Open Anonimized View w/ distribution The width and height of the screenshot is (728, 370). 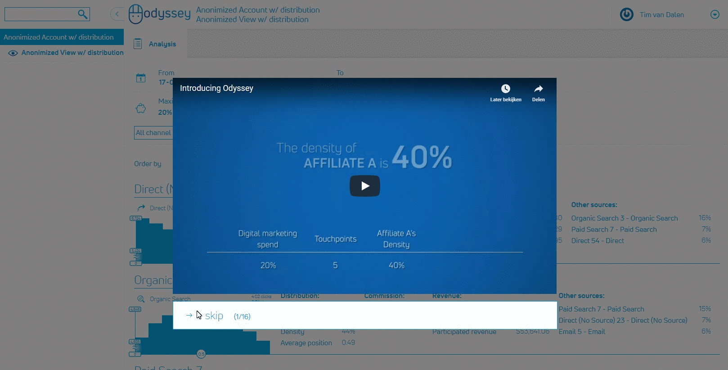72,53
